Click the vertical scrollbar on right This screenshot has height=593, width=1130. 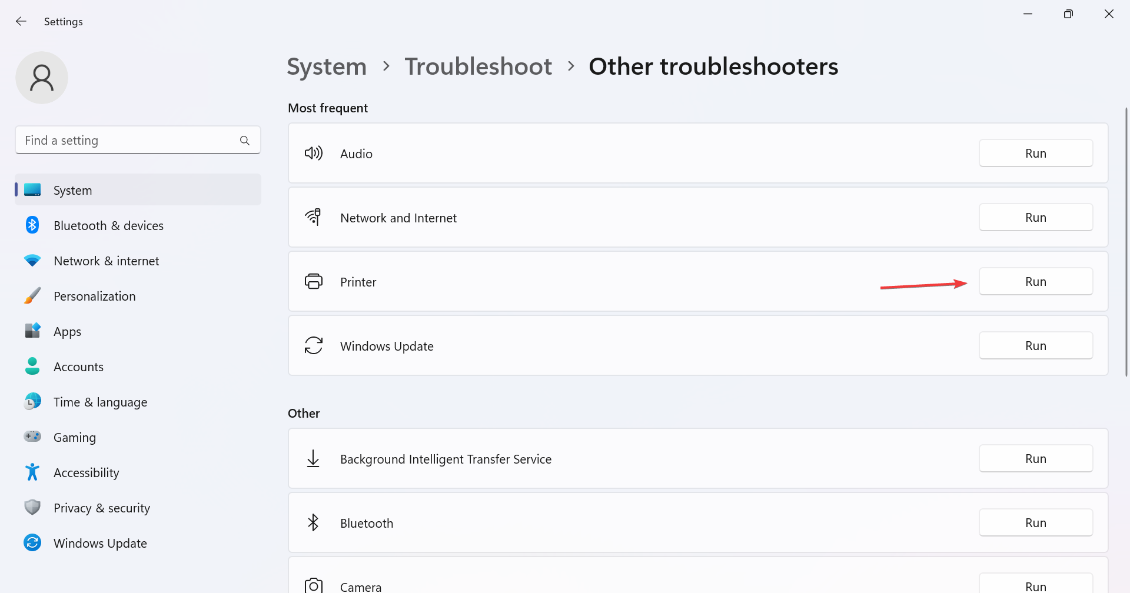1126,242
